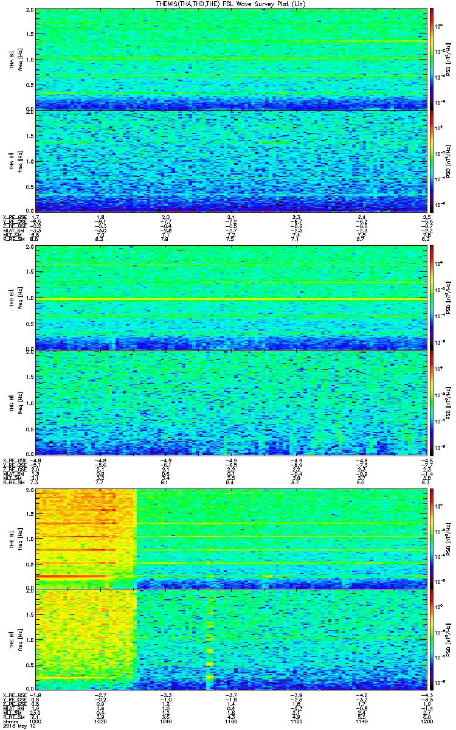Click the PSD color bar beside THE B-perpendicular panel

click(432, 538)
